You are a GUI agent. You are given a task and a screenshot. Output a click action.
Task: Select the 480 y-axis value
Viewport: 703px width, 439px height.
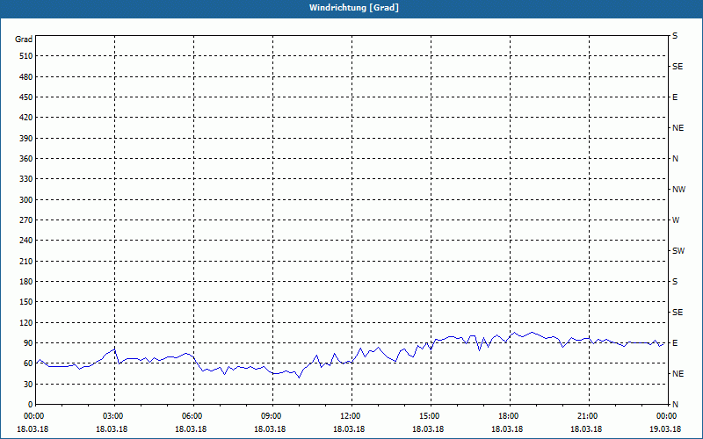click(x=26, y=77)
